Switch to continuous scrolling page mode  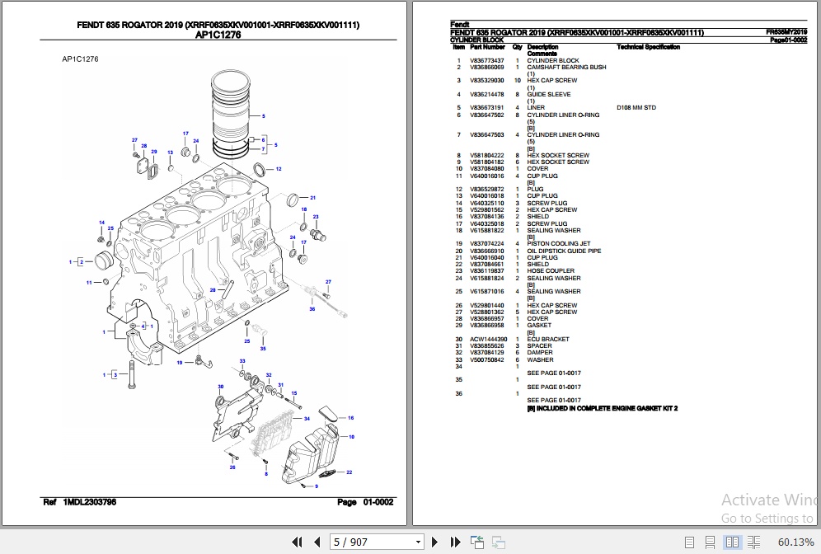(711, 542)
